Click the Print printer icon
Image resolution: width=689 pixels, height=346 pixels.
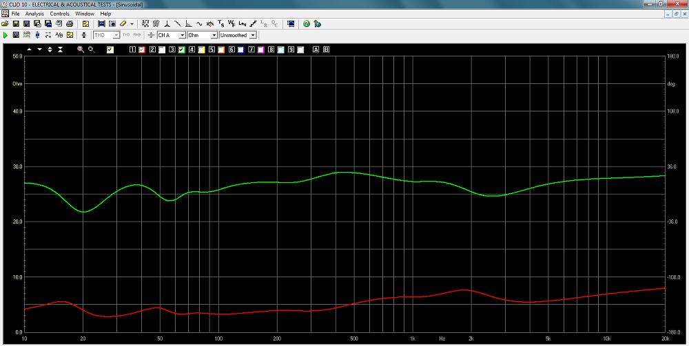pos(70,23)
